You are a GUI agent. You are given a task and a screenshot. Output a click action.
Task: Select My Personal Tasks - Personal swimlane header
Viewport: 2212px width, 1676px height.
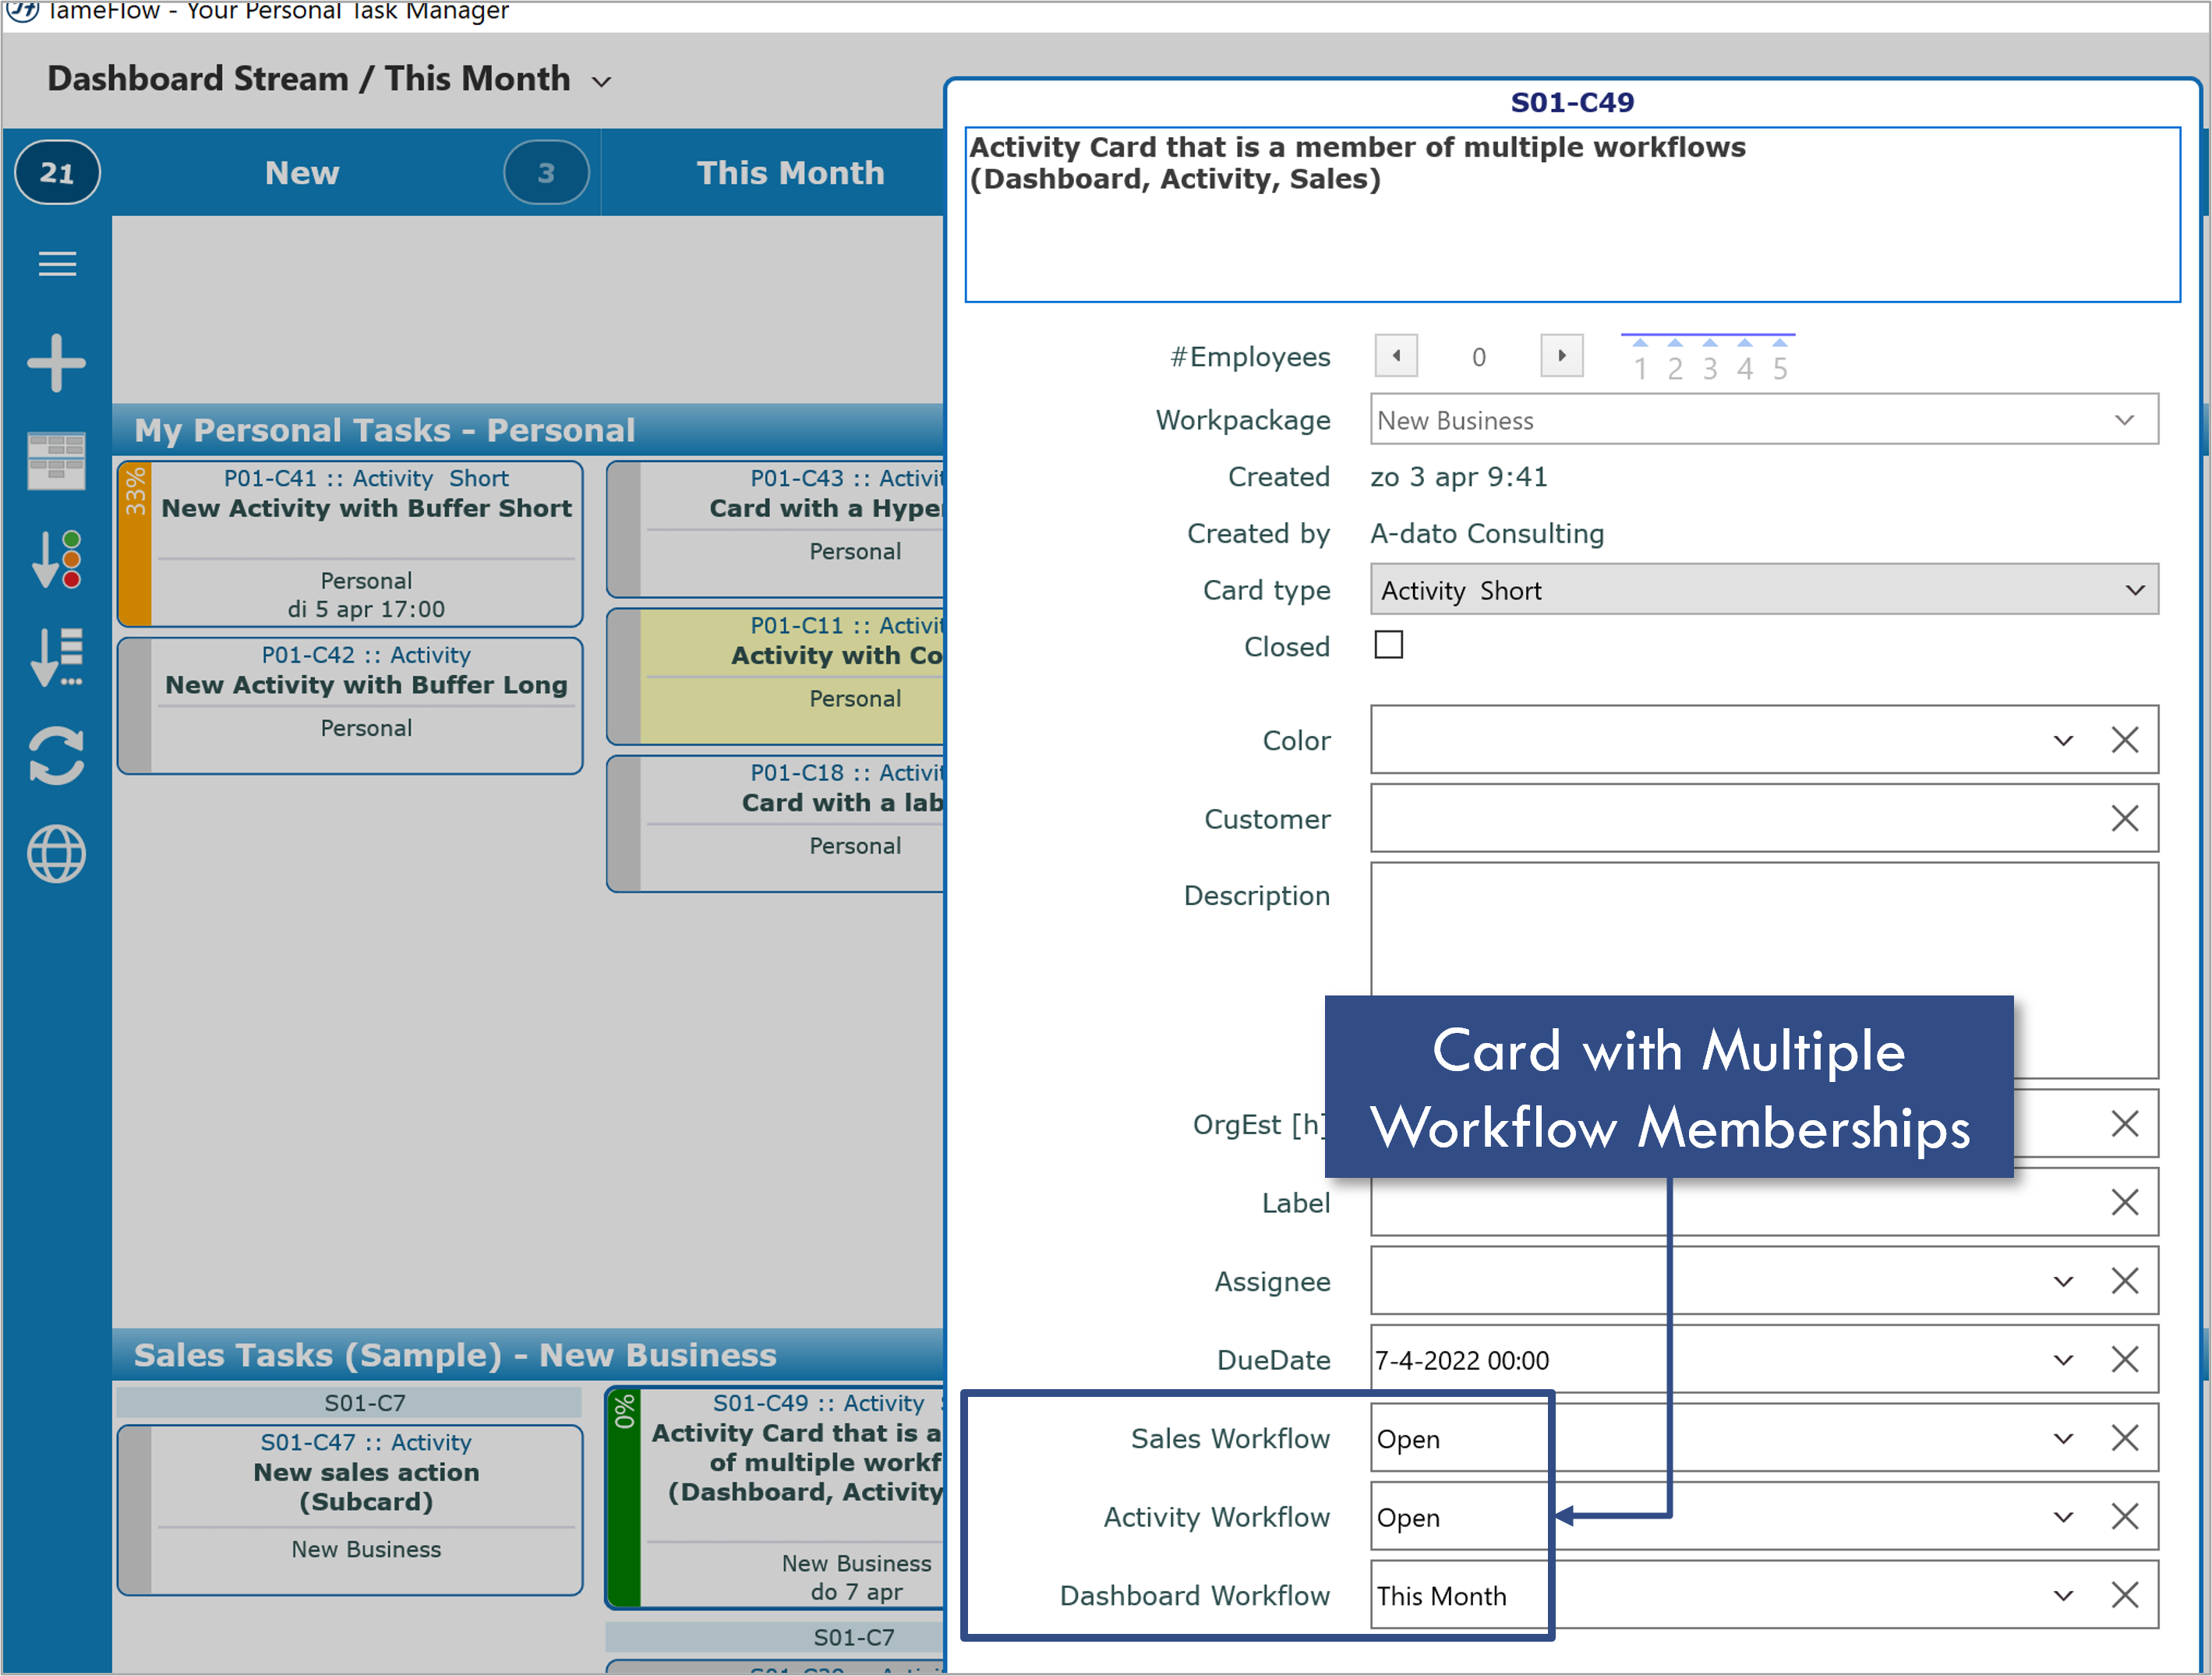528,430
